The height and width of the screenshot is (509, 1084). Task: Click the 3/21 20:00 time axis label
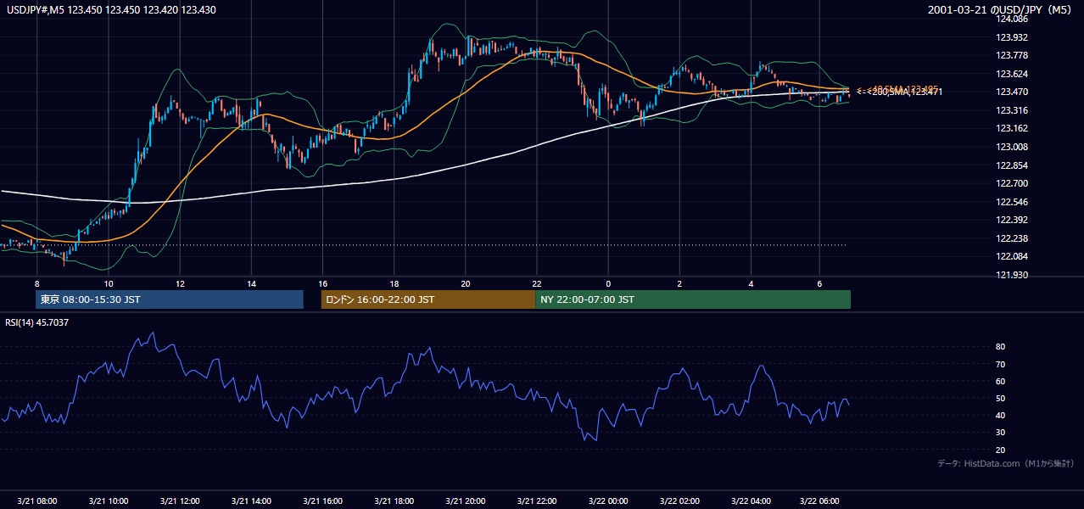tap(466, 501)
